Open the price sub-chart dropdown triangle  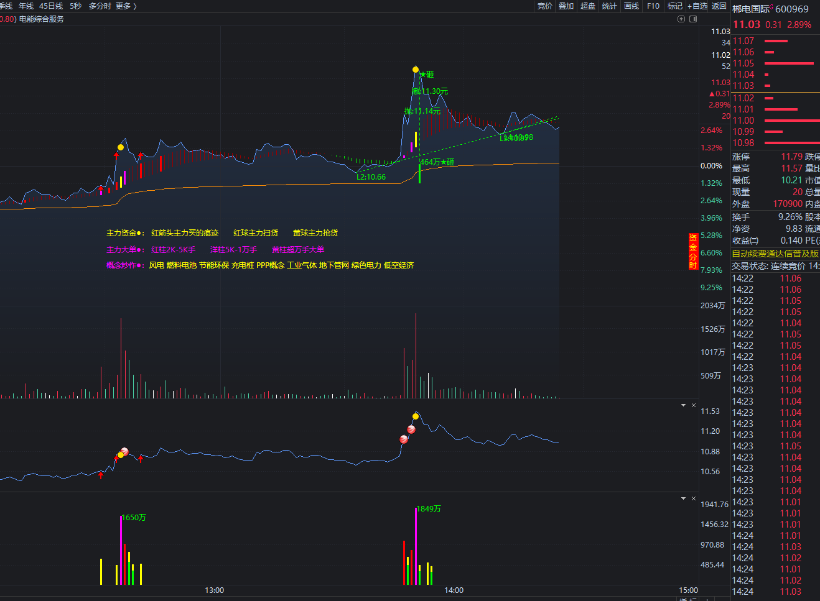[x=683, y=405]
